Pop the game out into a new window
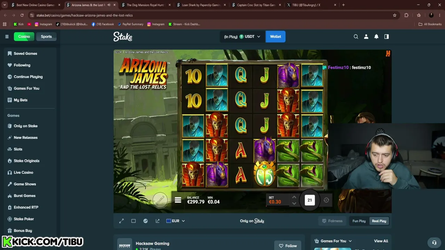Screen dimensions: 445x250 tap(157, 221)
